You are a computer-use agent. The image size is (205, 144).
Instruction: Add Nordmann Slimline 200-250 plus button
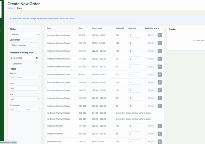[159, 134]
